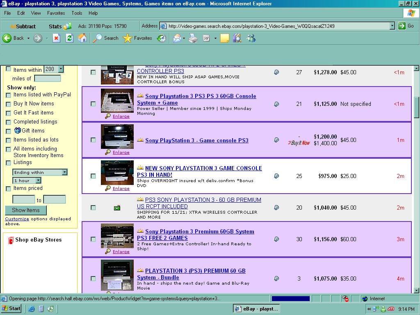Open the History clock icon

point(162,38)
